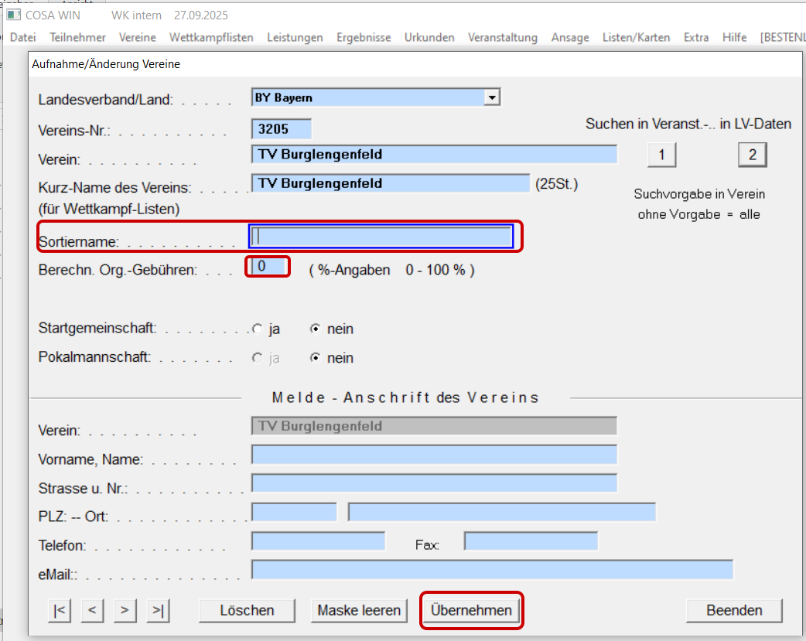Screen dimensions: 806x641
Task: Jump to last record navigation button
Action: click(158, 610)
